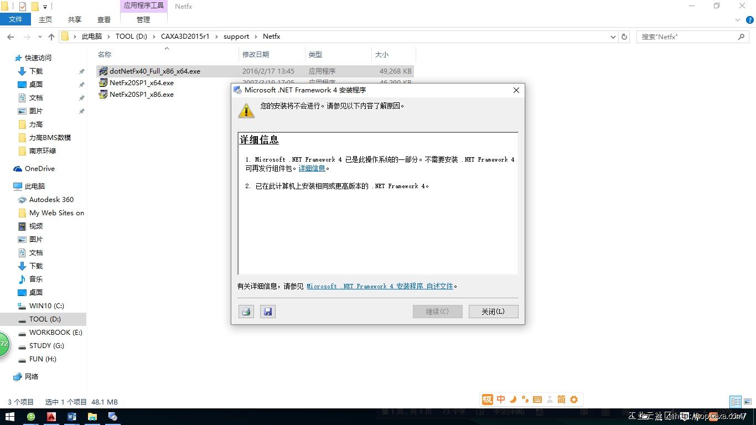Open the 共享 ribbon tab
Screen dimensions: 756x425
[x=75, y=19]
